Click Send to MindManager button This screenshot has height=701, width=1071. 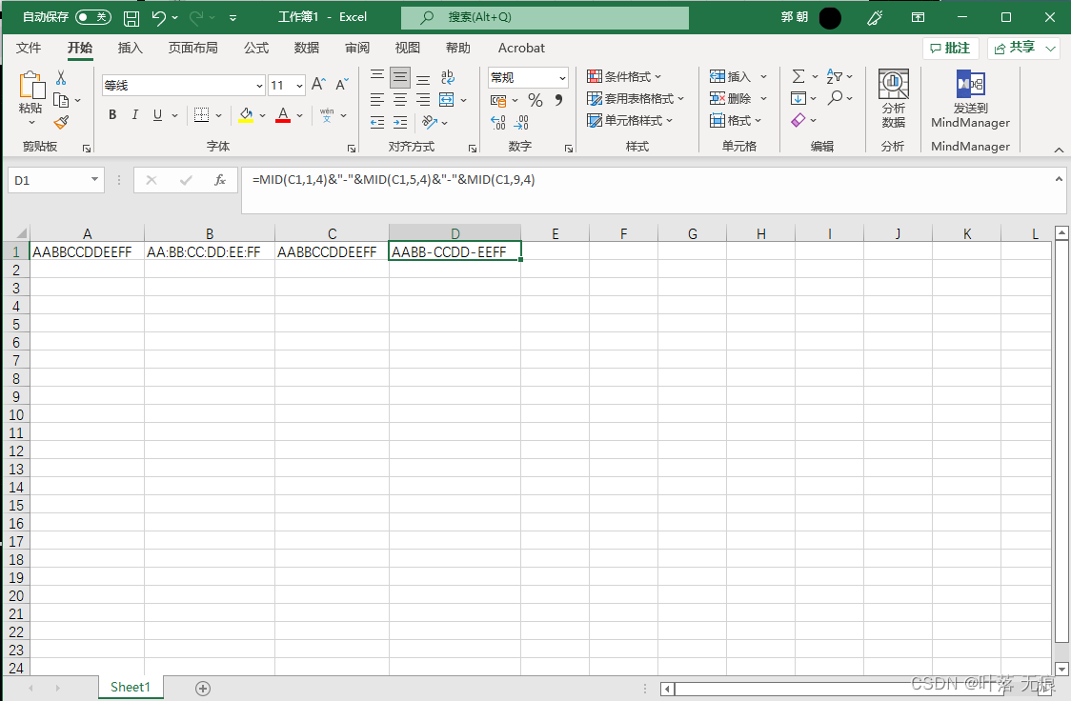tap(971, 99)
